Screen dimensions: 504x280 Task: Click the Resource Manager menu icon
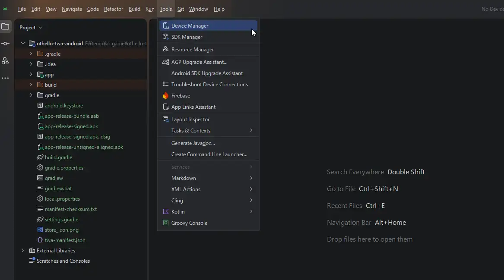pos(166,49)
